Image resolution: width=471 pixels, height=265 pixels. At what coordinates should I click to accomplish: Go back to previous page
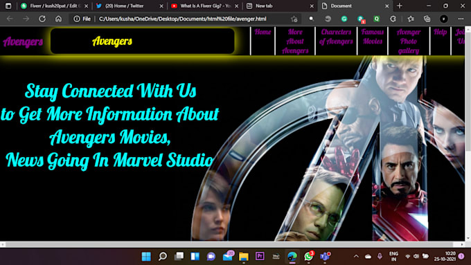10,19
